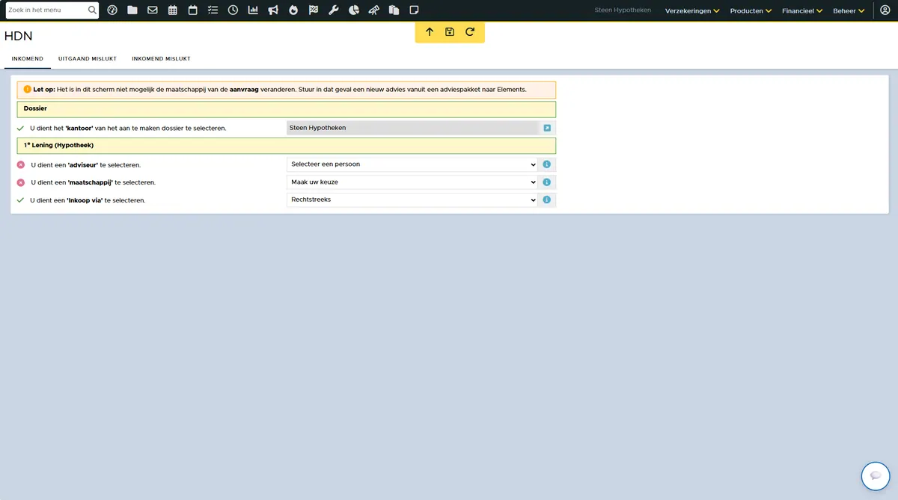Click the up arrow in the yellow bar

point(430,32)
